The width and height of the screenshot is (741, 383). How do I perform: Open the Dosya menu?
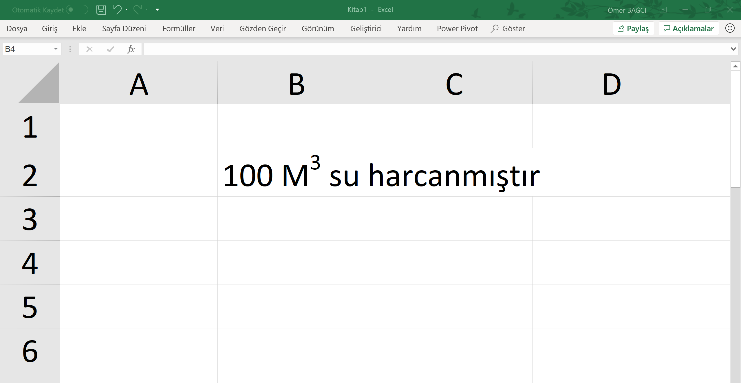[x=17, y=28]
